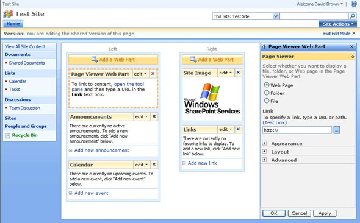Click the Exit Edit Mode X icon
Screen dimensions: 360x223
[354, 34]
